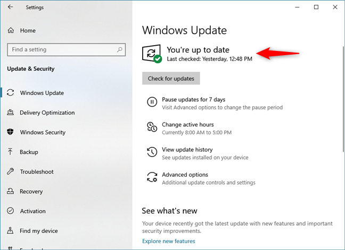The width and height of the screenshot is (345, 250).
Task: Click the Troubleshoot wrench icon
Action: point(10,171)
